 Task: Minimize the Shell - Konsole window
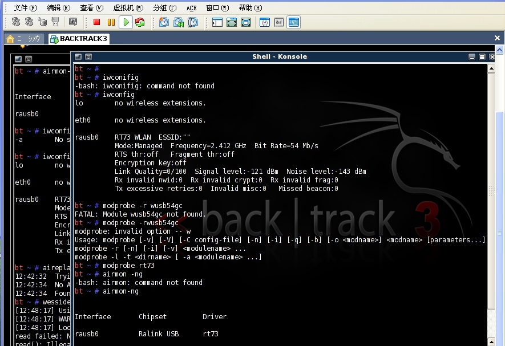[x=472, y=58]
